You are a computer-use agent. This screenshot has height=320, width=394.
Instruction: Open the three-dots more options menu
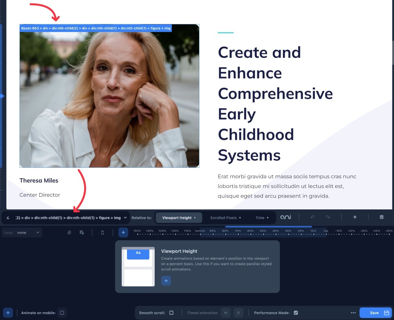[353, 313]
